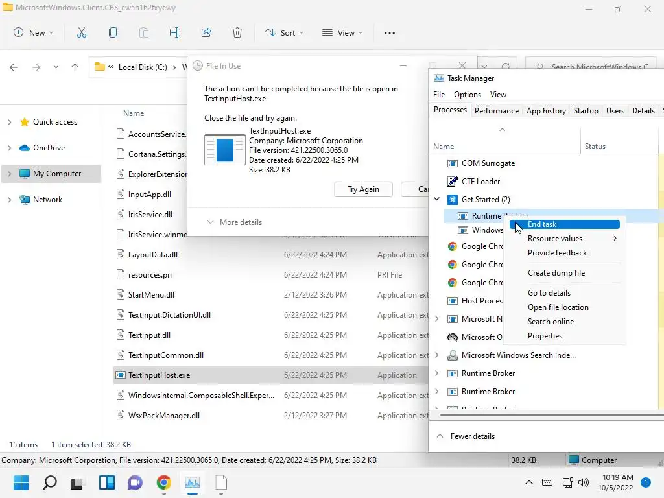This screenshot has width=664, height=498.
Task: Open the recent locations dropdown arrow
Action: point(56,67)
